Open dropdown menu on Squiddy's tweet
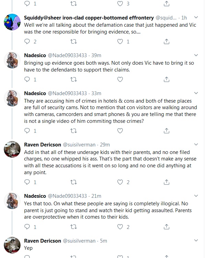The height and width of the screenshot is (258, 205). pos(196,17)
